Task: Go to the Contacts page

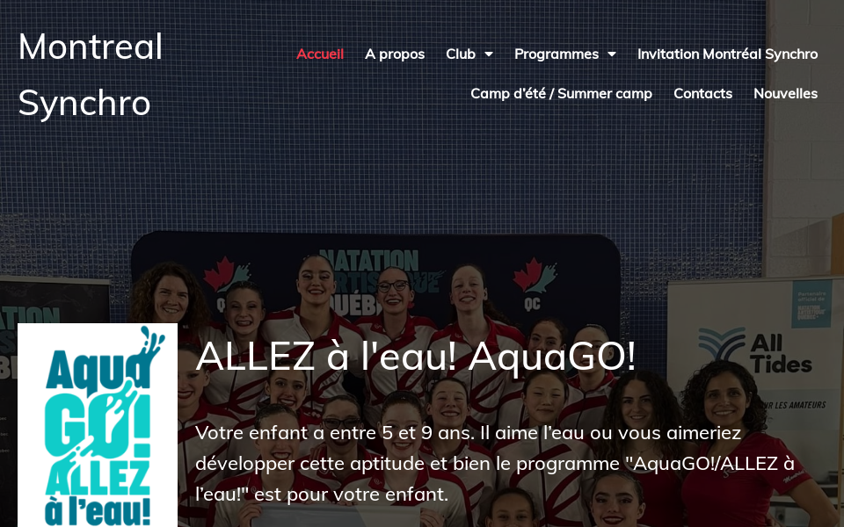Action: pos(703,94)
